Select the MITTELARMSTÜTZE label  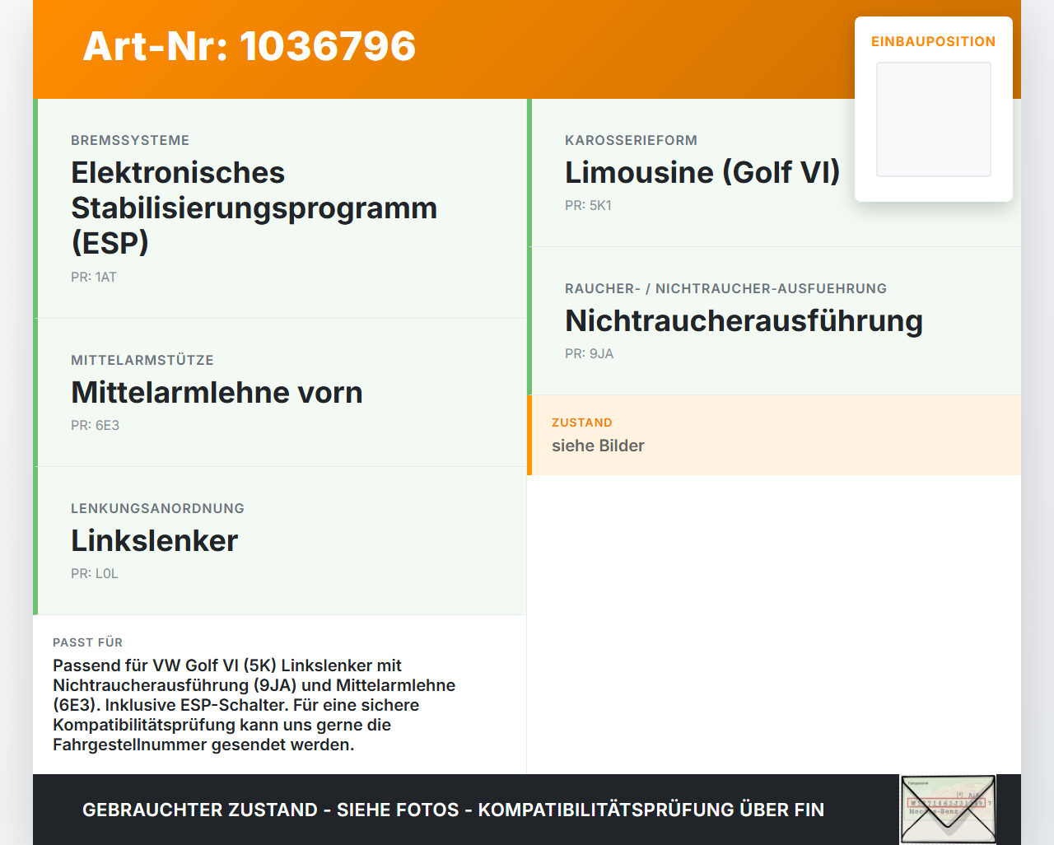coord(142,361)
